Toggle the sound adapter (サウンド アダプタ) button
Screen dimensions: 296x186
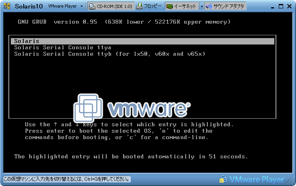[x=225, y=6]
